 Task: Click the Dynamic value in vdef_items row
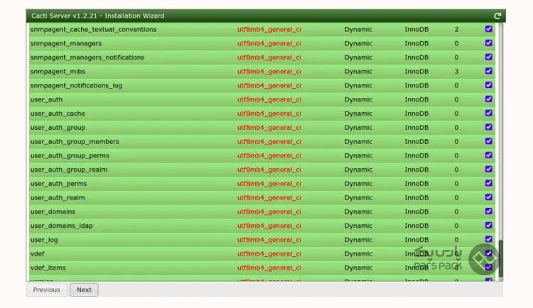pyautogui.click(x=358, y=268)
